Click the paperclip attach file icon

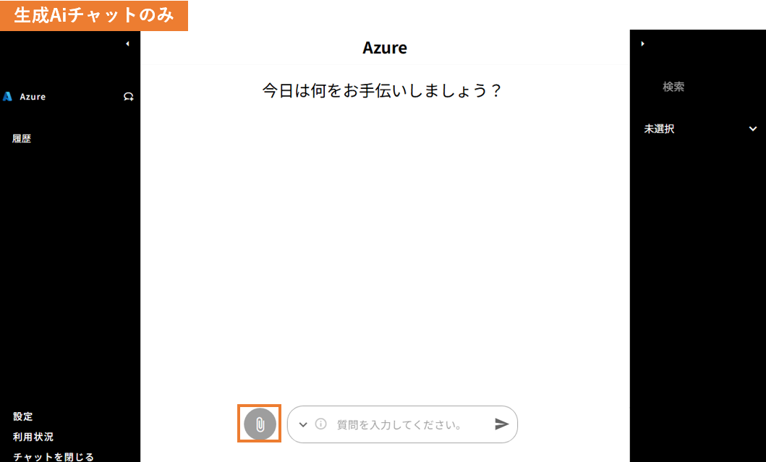pyautogui.click(x=260, y=424)
